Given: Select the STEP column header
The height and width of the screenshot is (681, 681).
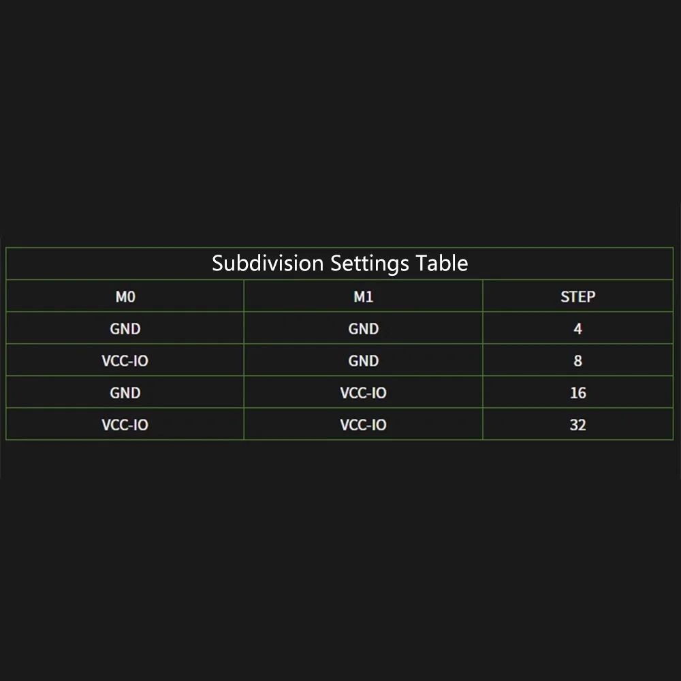Looking at the screenshot, I should point(577,297).
